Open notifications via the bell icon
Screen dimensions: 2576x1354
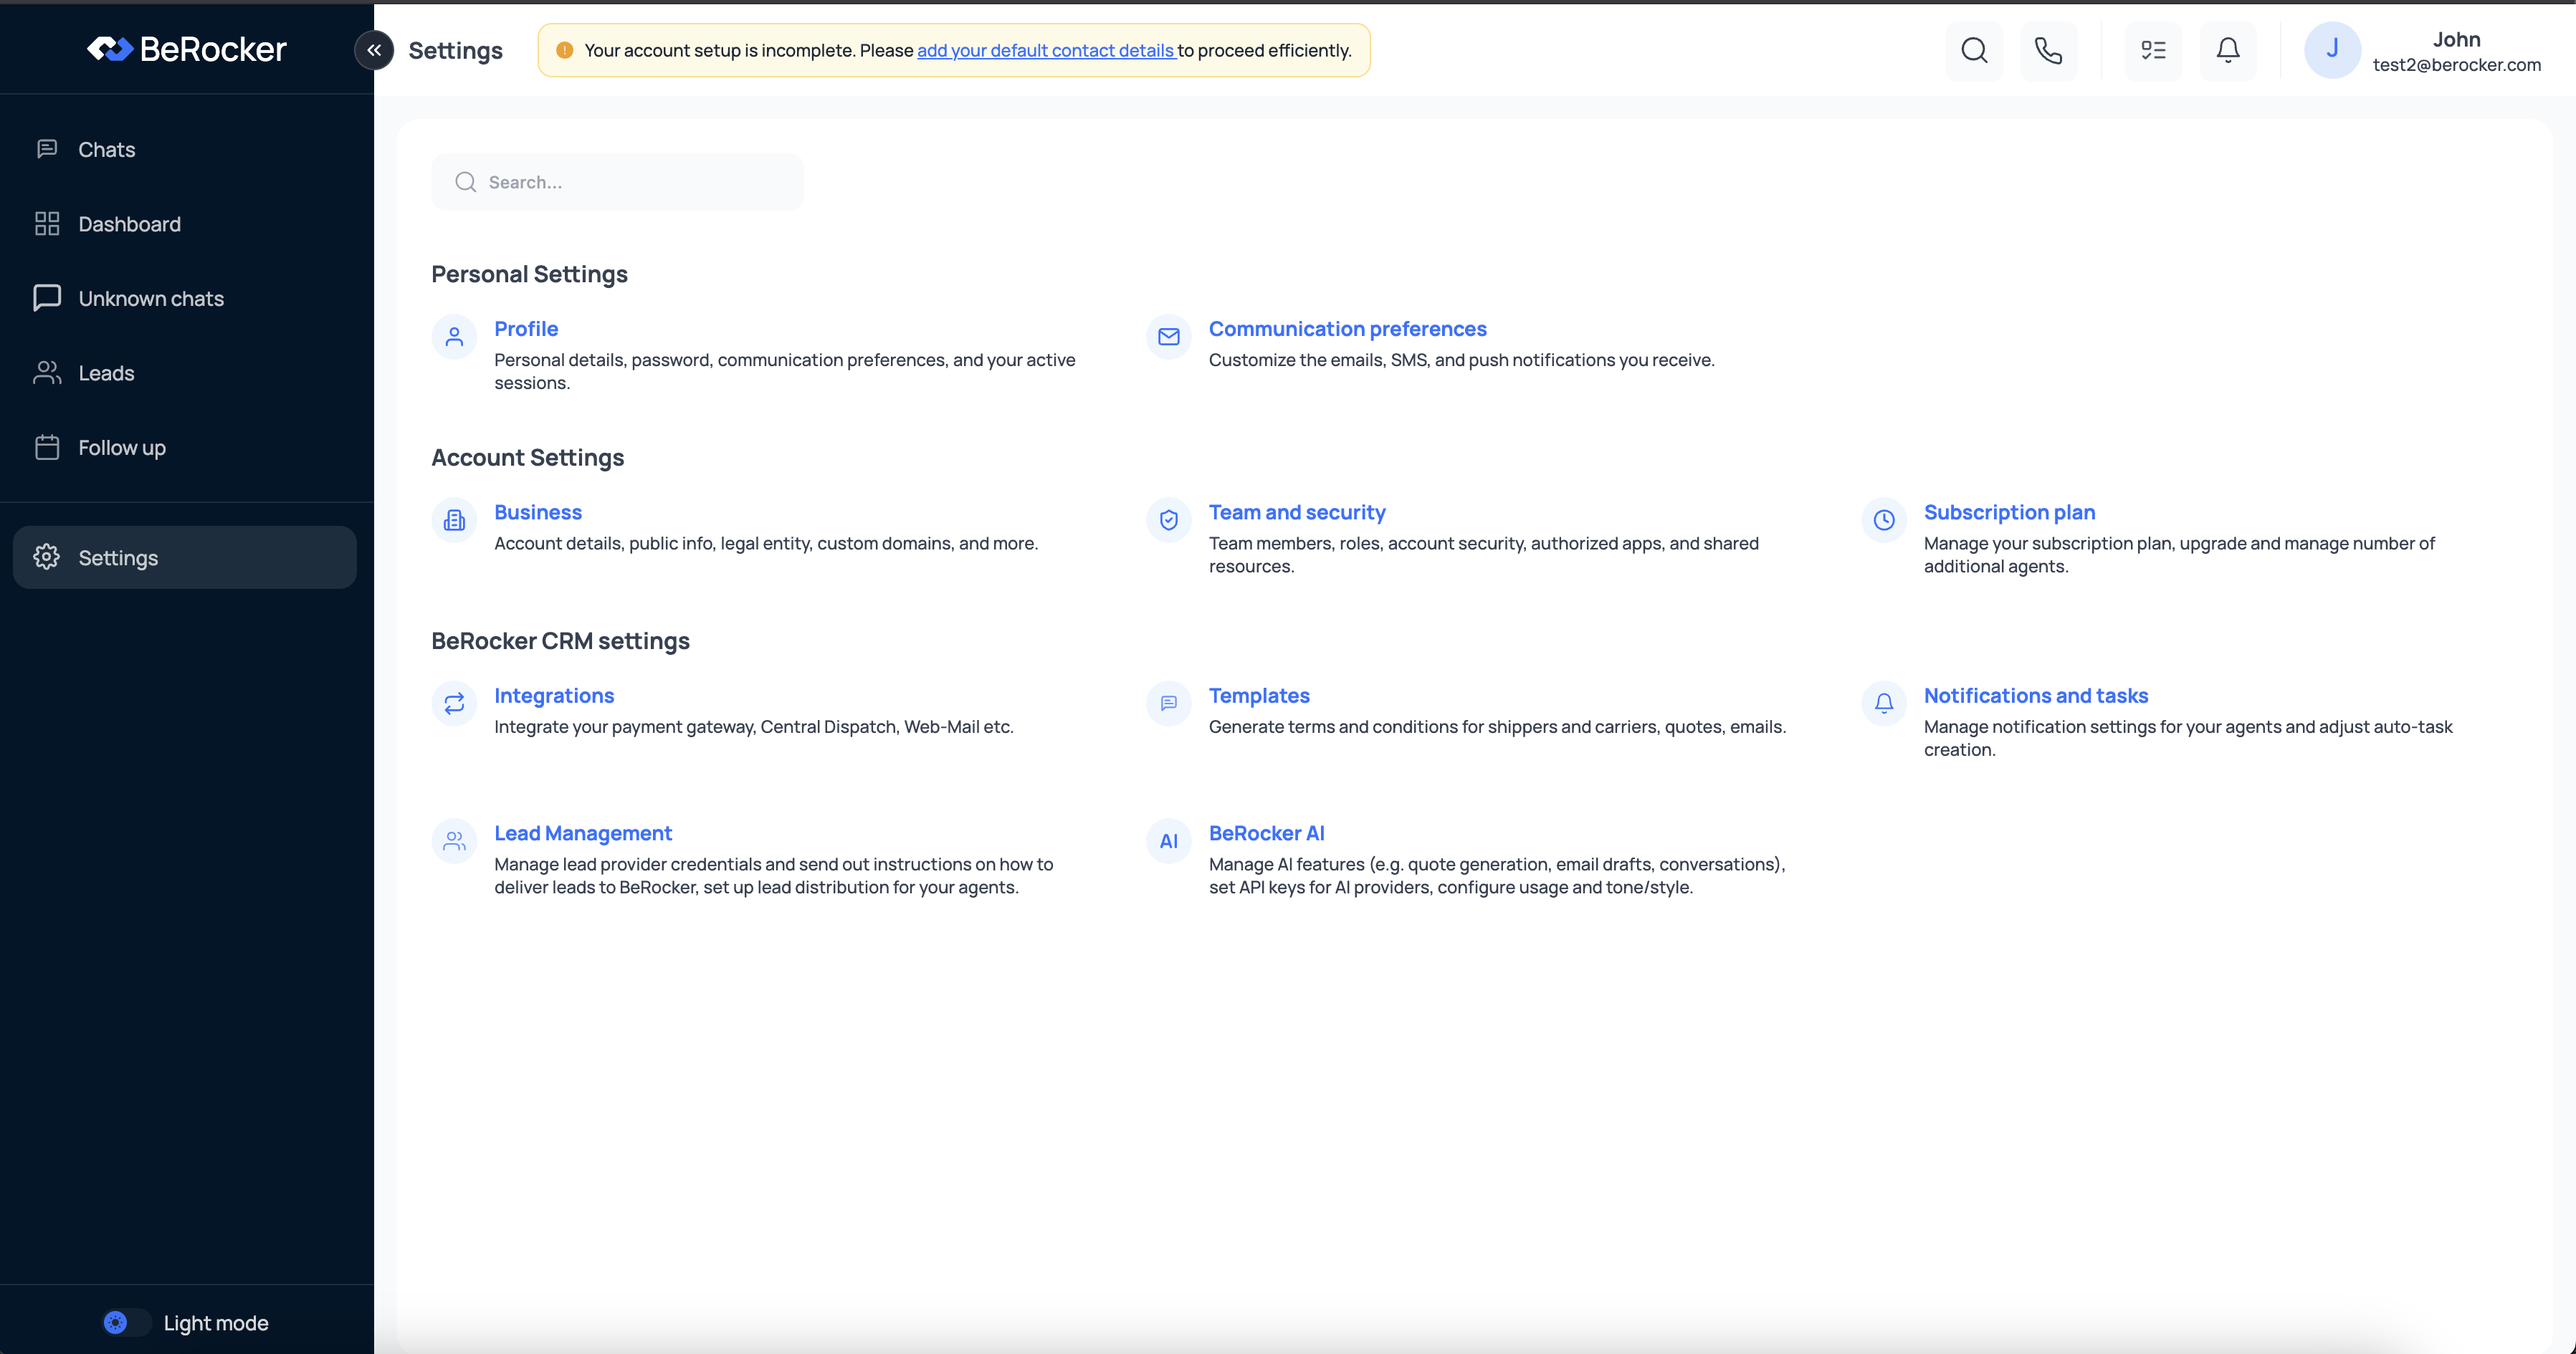tap(2227, 50)
